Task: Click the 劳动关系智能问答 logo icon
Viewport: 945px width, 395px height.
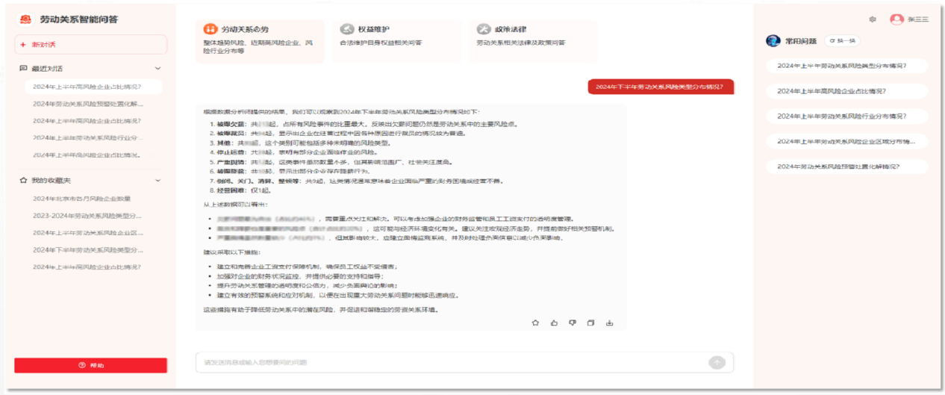Action: pos(25,19)
